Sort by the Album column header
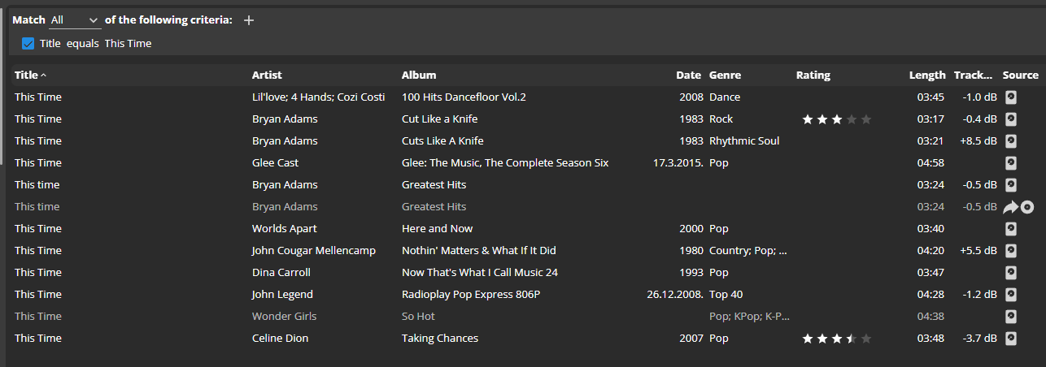 (419, 75)
